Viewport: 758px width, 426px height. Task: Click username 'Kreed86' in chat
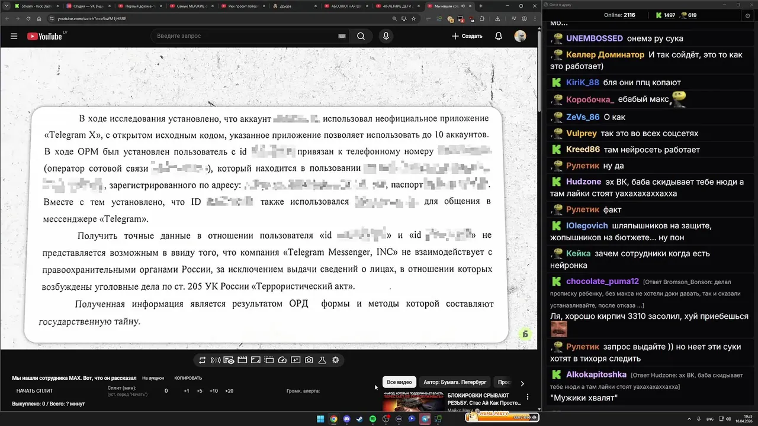(583, 150)
